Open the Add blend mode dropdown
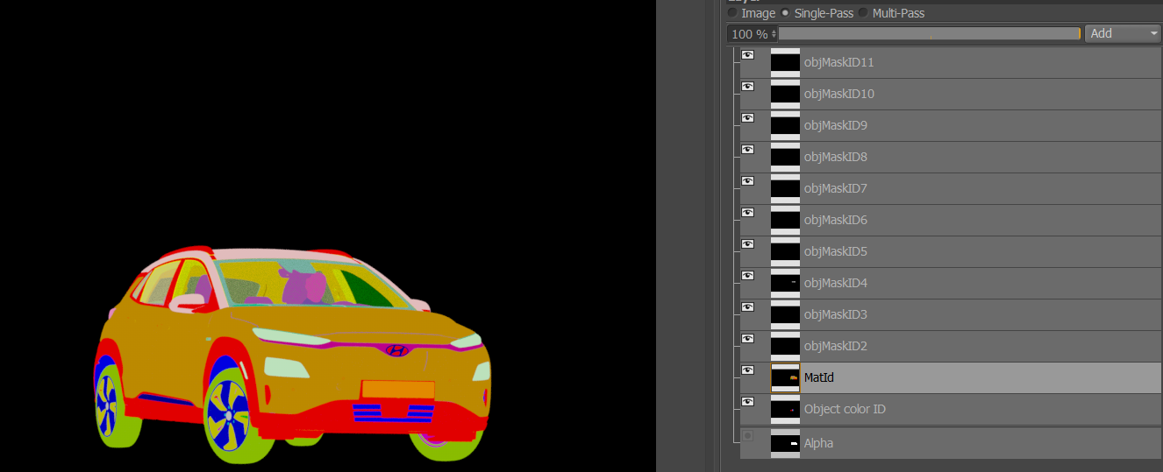The width and height of the screenshot is (1163, 472). (1124, 33)
